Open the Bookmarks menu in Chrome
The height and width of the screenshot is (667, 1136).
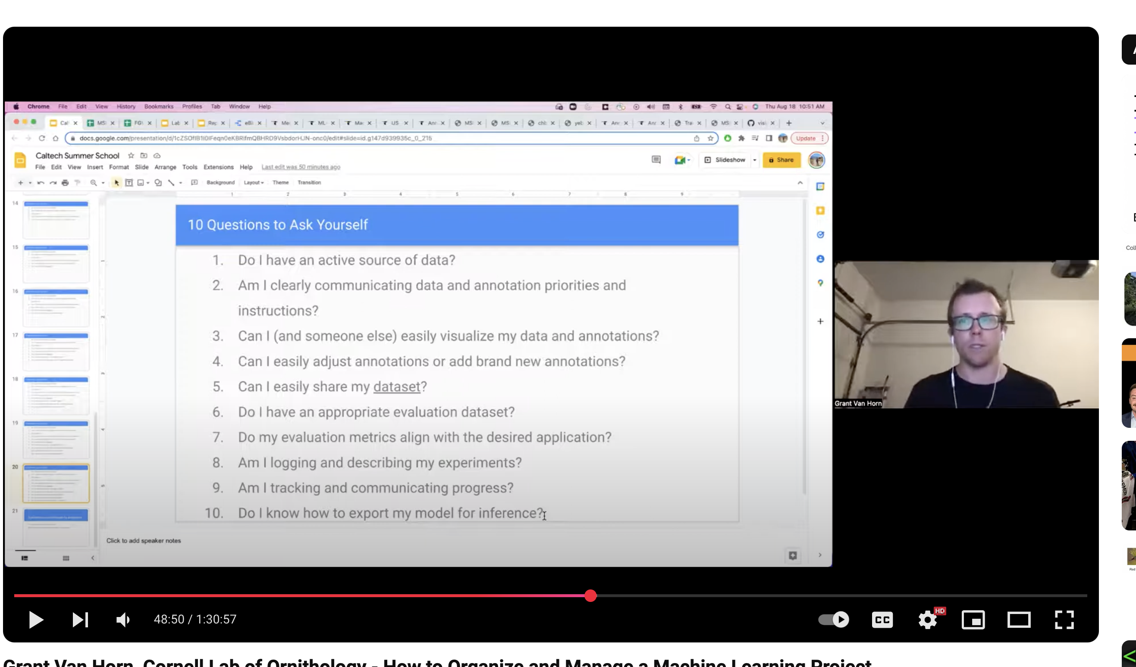[159, 107]
